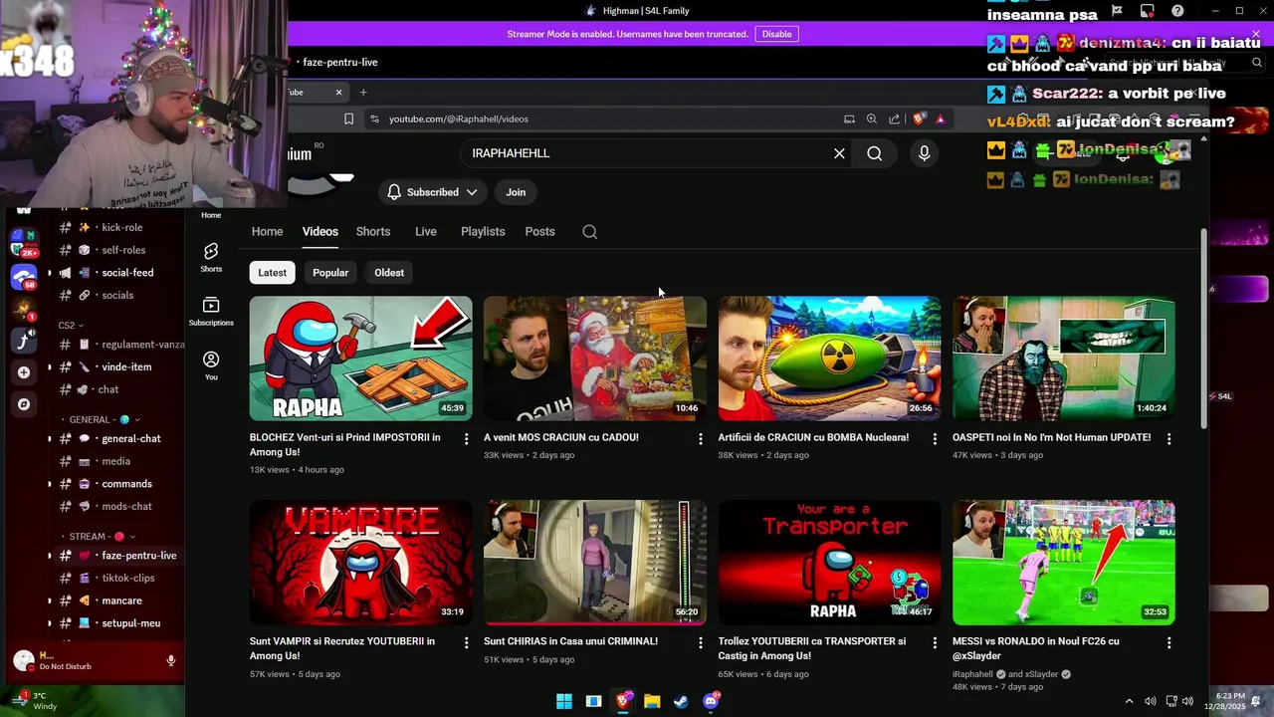Image resolution: width=1274 pixels, height=717 pixels.
Task: Switch to the Shorts channel tab
Action: [373, 232]
